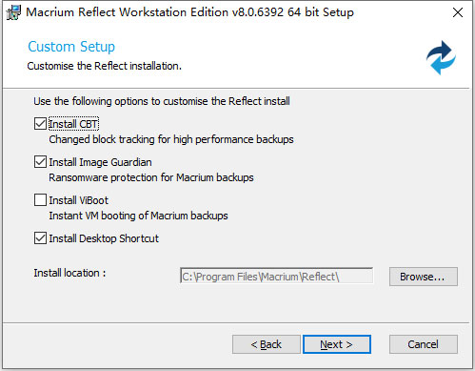
Task: Click the Install ViBoot label
Action: [x=79, y=200]
